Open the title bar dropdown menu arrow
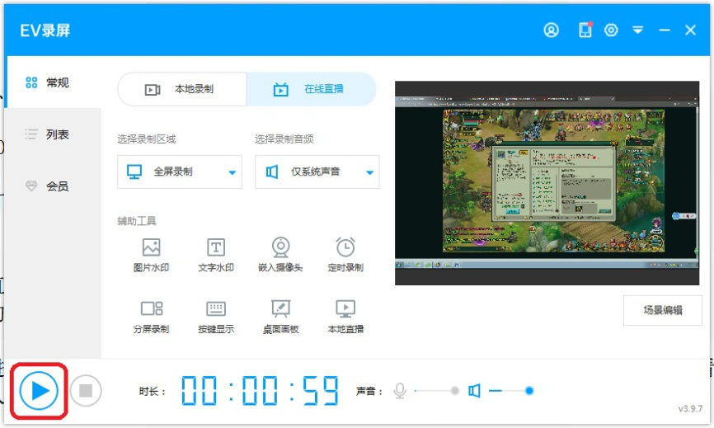This screenshot has height=428, width=714. (x=638, y=30)
